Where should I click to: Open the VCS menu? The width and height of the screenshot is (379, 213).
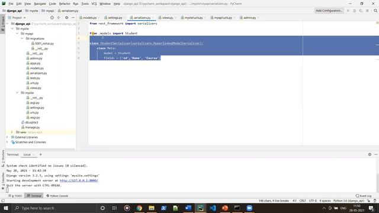(94, 4)
